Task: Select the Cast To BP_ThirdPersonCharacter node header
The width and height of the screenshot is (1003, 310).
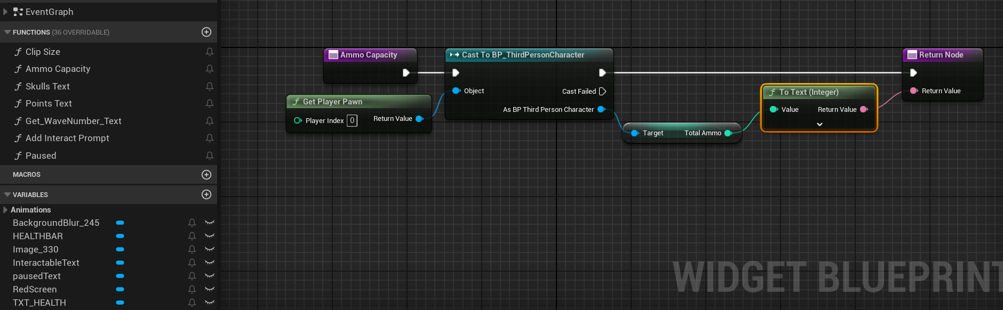Action: click(522, 55)
